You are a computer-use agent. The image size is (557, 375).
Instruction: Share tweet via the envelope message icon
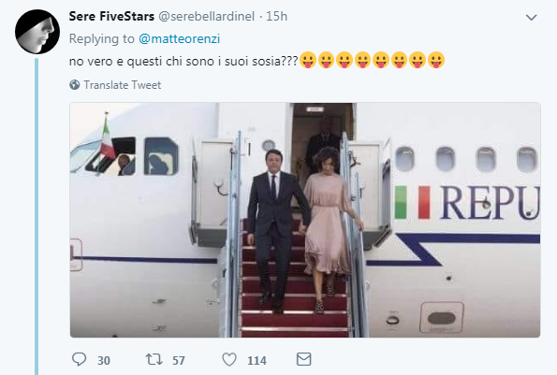tap(303, 359)
